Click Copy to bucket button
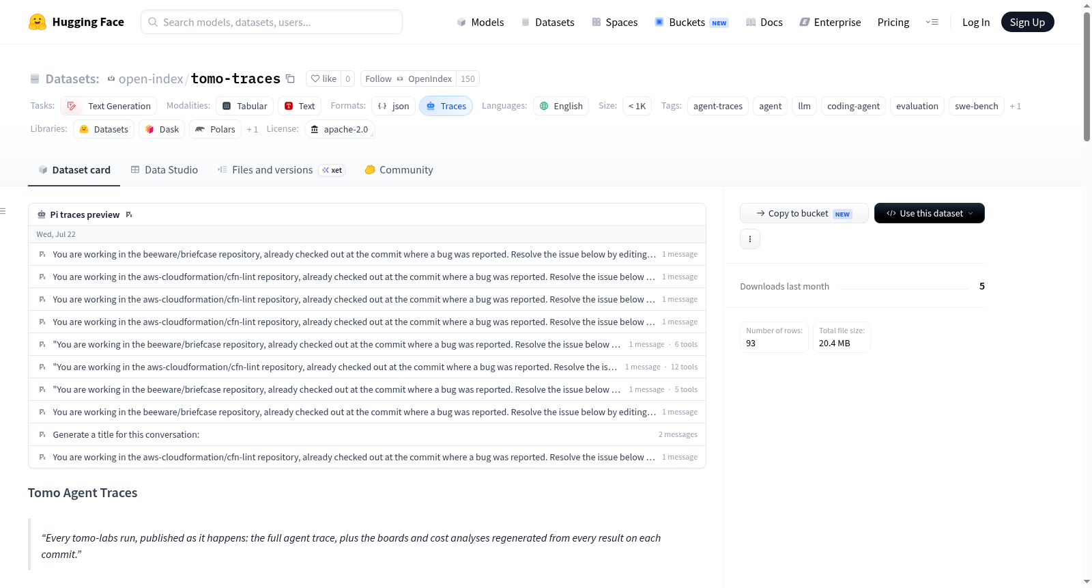 [804, 213]
